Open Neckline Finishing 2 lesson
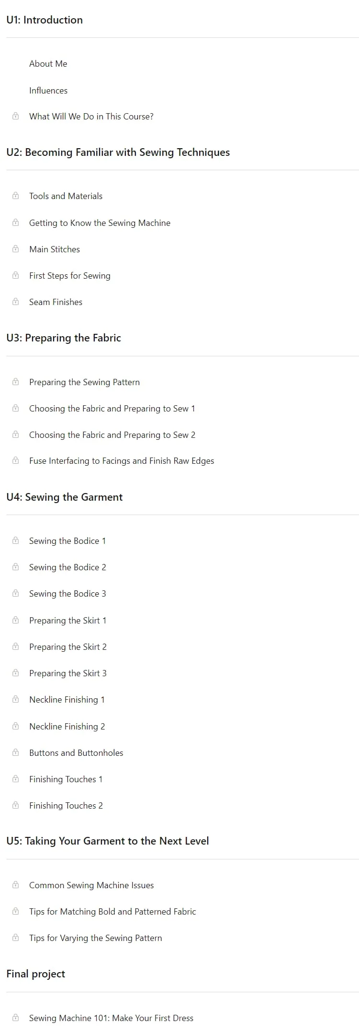Viewport: 359px width, 1034px height. click(x=67, y=726)
